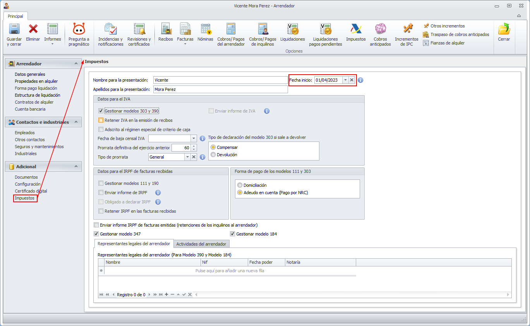The width and height of the screenshot is (530, 326).
Task: Open the Nóminas calendar icon
Action: [x=206, y=29]
